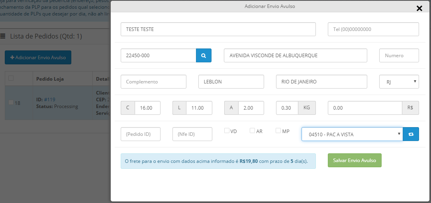Click the list icon beside Lista de Pedidos
The width and height of the screenshot is (431, 203).
3,36
